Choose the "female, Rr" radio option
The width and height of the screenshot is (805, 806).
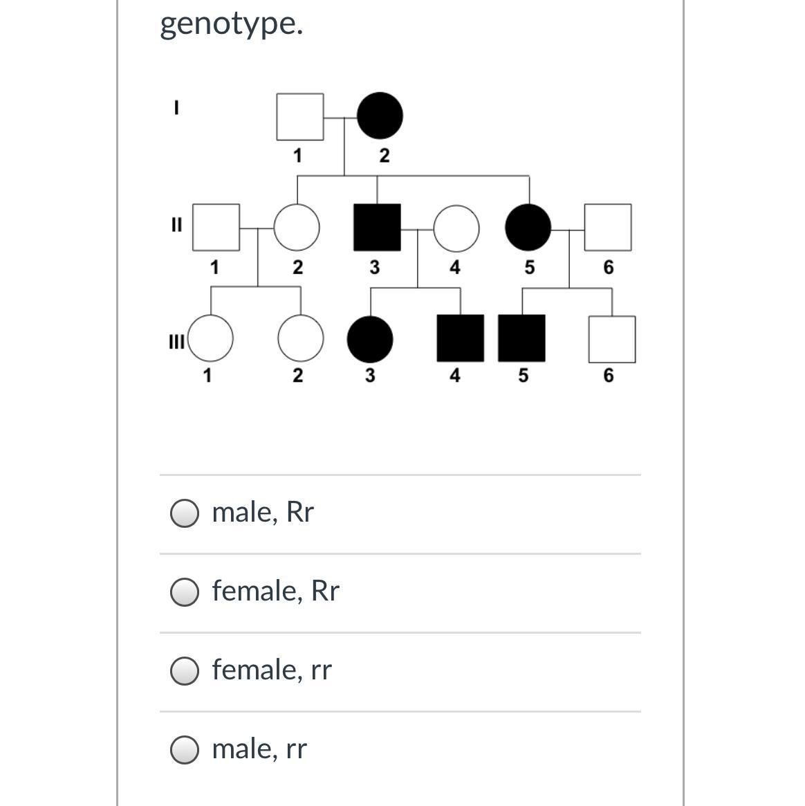[x=185, y=592]
